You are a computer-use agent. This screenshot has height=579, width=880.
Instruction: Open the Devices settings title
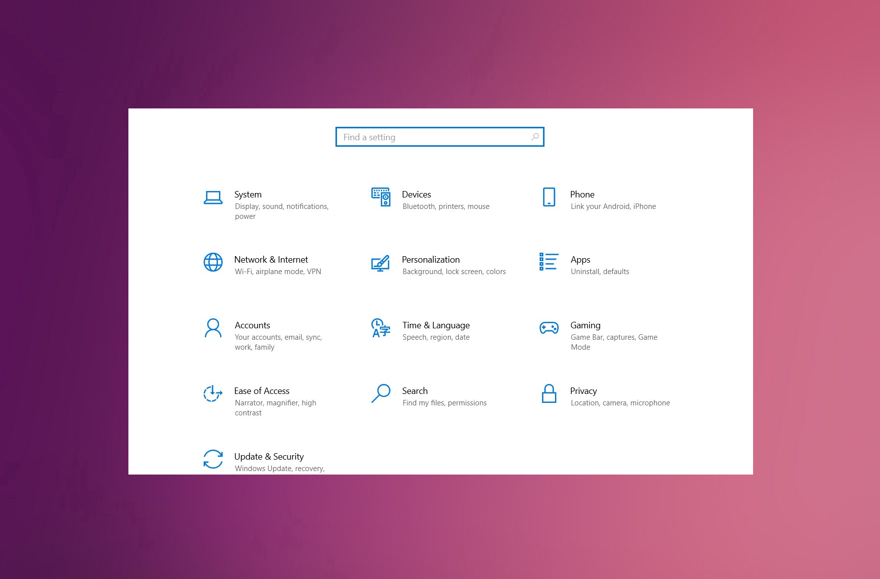coord(417,194)
